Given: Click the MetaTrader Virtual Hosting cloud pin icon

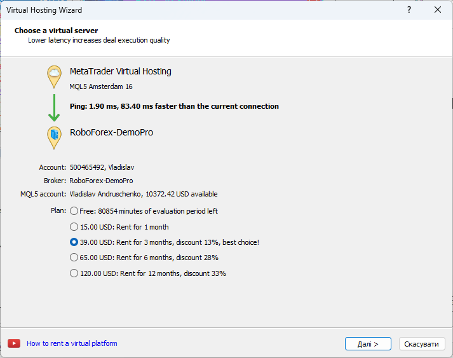Looking at the screenshot, I should click(x=54, y=76).
